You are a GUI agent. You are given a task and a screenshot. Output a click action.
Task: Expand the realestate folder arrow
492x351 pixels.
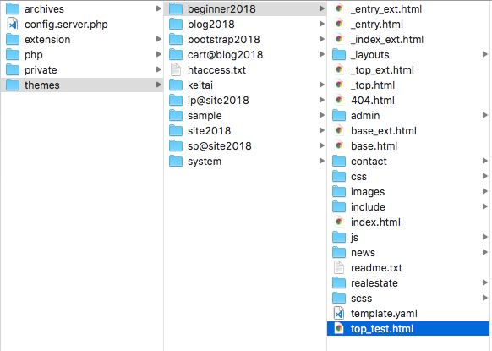(485, 282)
